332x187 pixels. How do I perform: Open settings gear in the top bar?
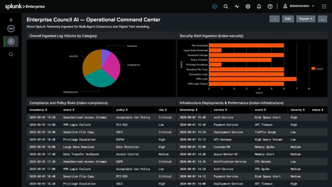point(248,7)
